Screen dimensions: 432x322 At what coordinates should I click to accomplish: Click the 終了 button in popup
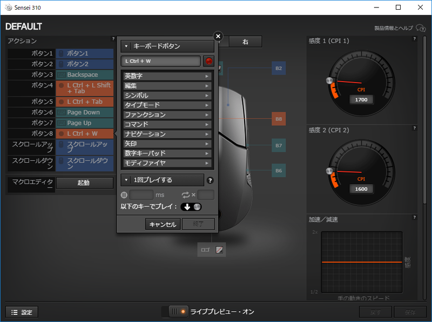(198, 224)
